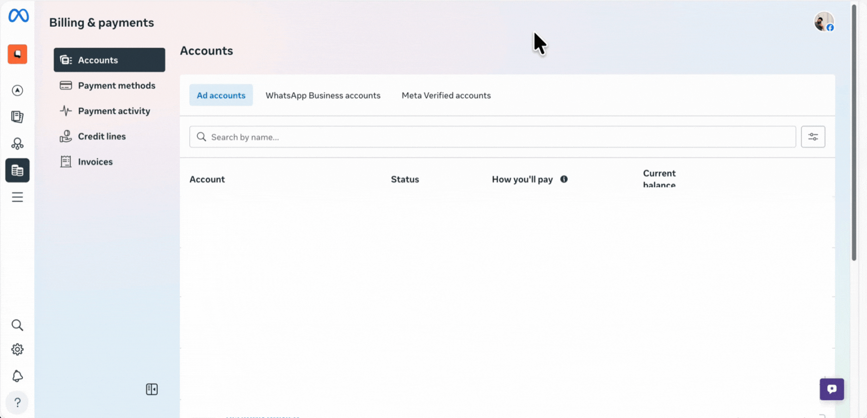Open Invoices section
Screen dimensions: 867x418
pos(109,162)
